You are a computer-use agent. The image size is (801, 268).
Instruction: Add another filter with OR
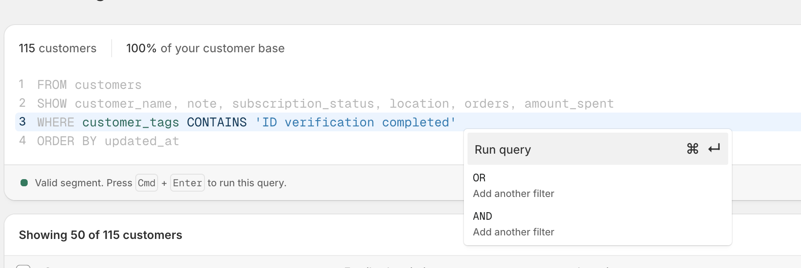(597, 186)
